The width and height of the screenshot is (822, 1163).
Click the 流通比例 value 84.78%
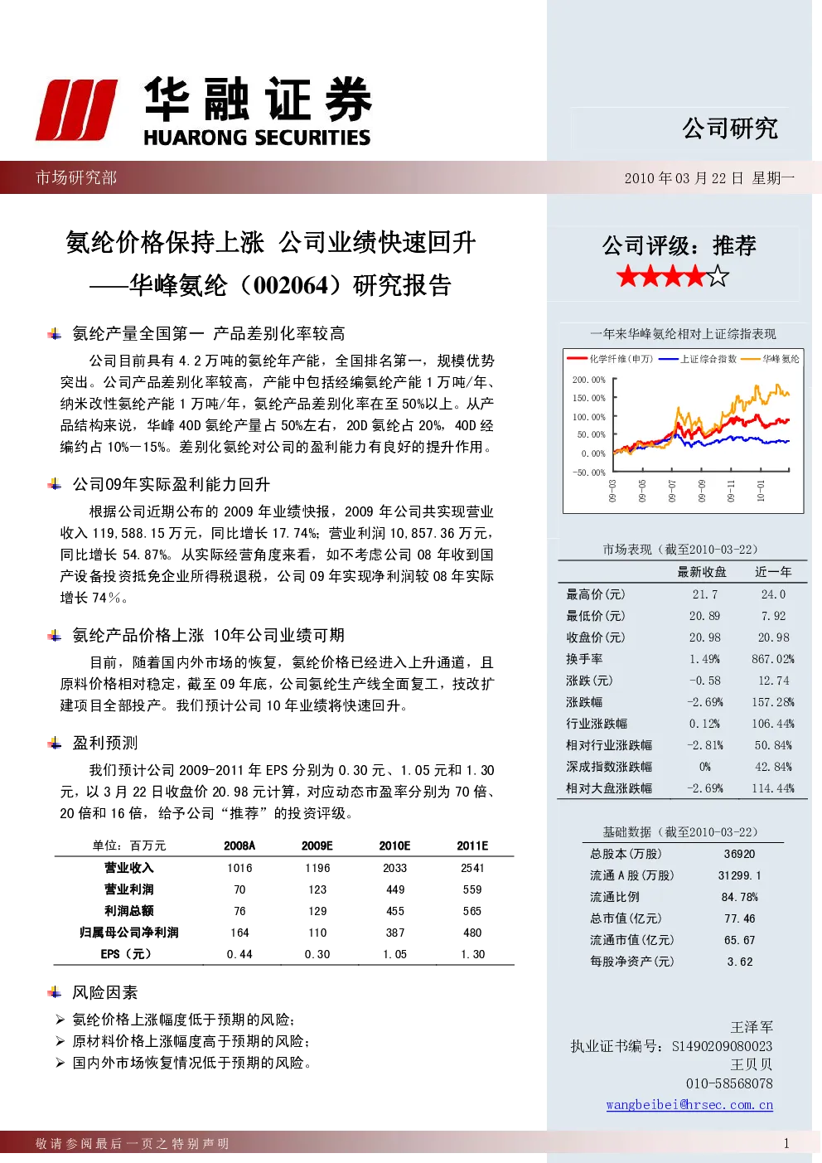[x=740, y=897]
